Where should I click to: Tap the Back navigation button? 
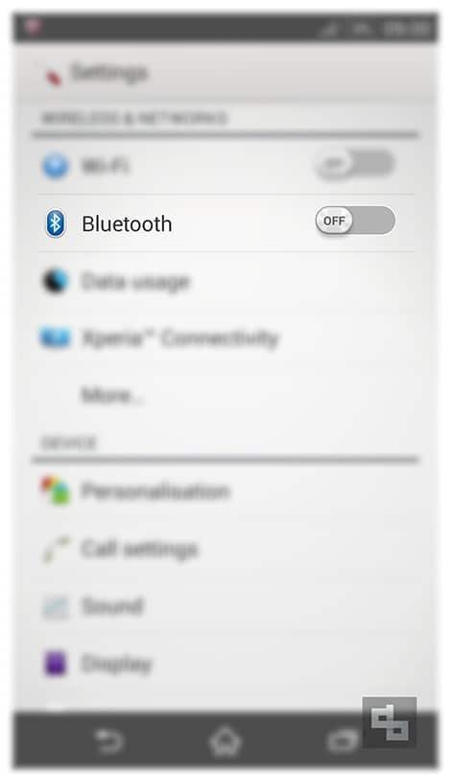(108, 741)
